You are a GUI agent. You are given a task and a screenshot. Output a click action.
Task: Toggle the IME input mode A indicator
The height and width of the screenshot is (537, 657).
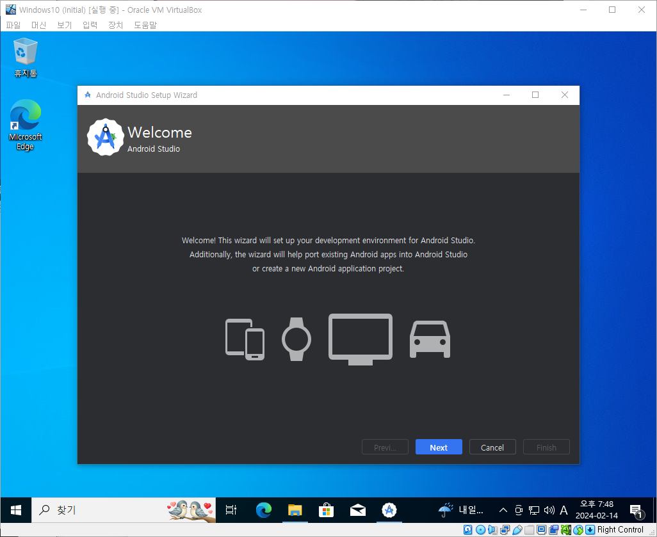[x=564, y=509]
